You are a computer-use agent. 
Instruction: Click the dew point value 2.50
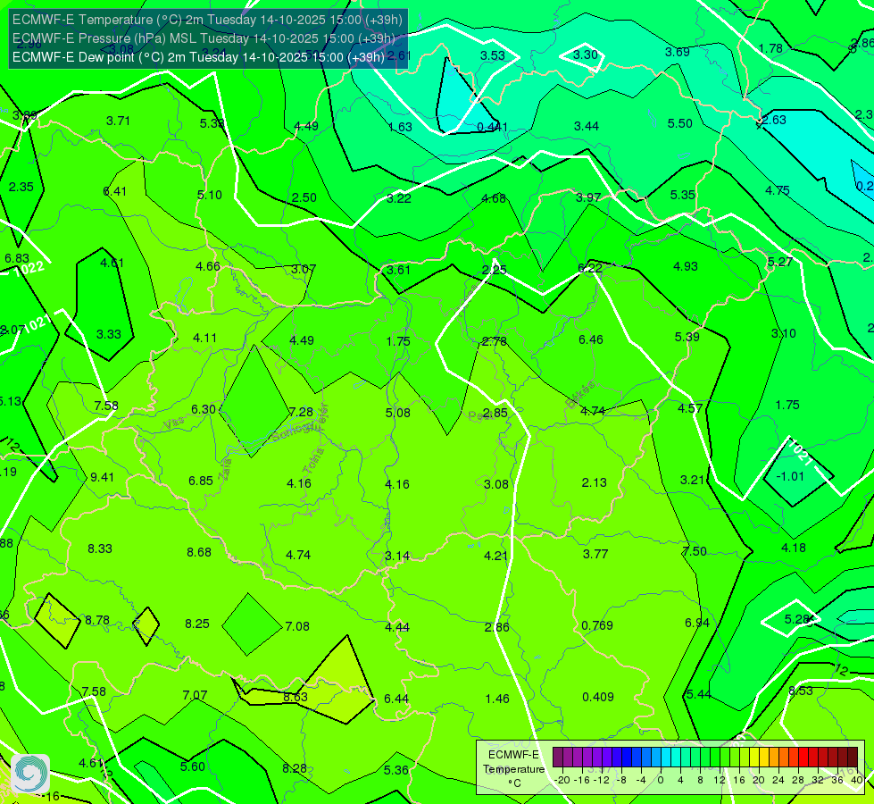pos(304,197)
